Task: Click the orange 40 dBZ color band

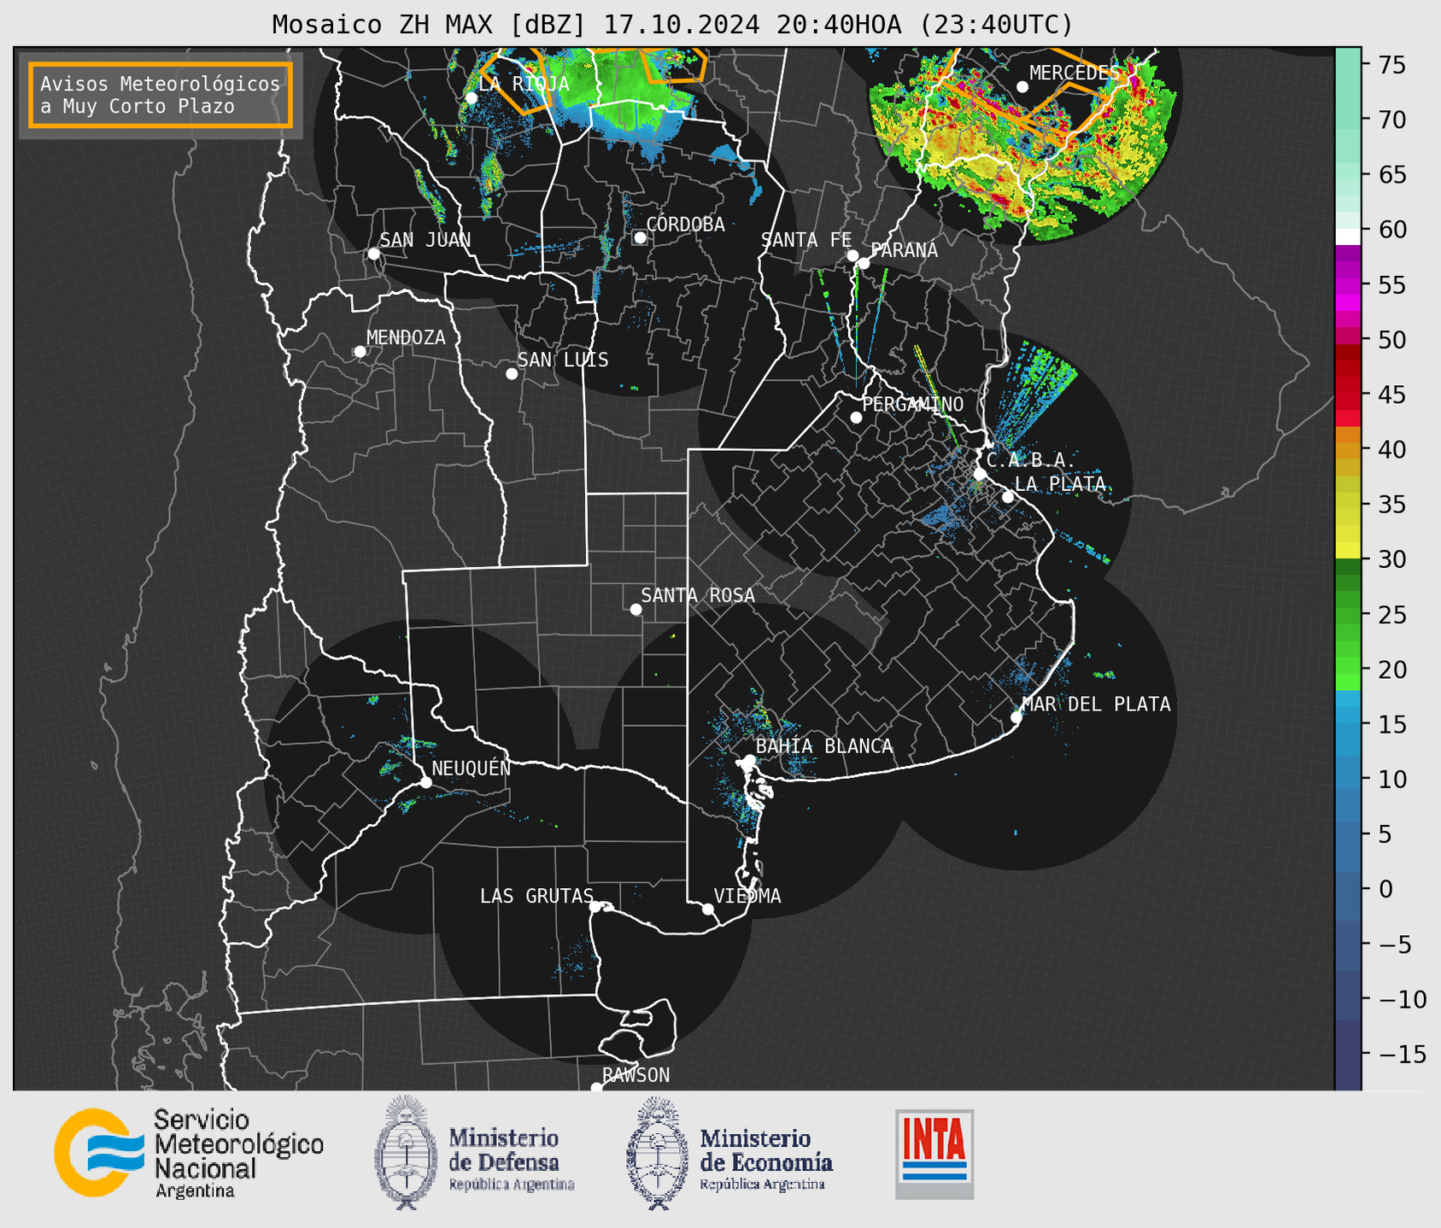Action: 1347,450
